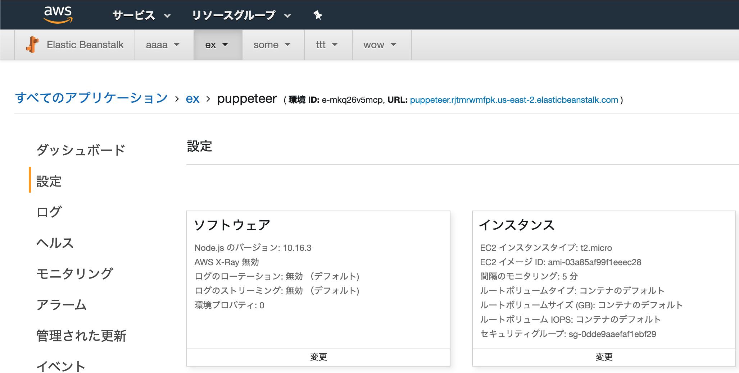Select 設定 in the sidebar
Viewport: 739px width, 373px height.
tap(49, 181)
